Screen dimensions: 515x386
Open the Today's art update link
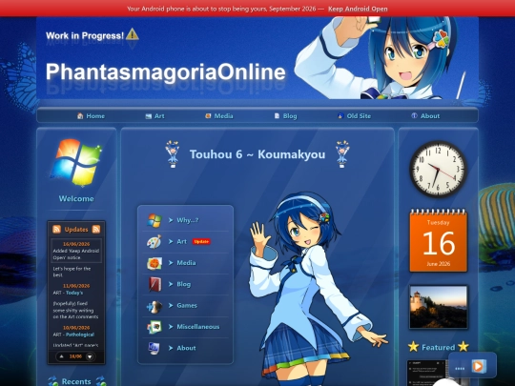(74, 293)
